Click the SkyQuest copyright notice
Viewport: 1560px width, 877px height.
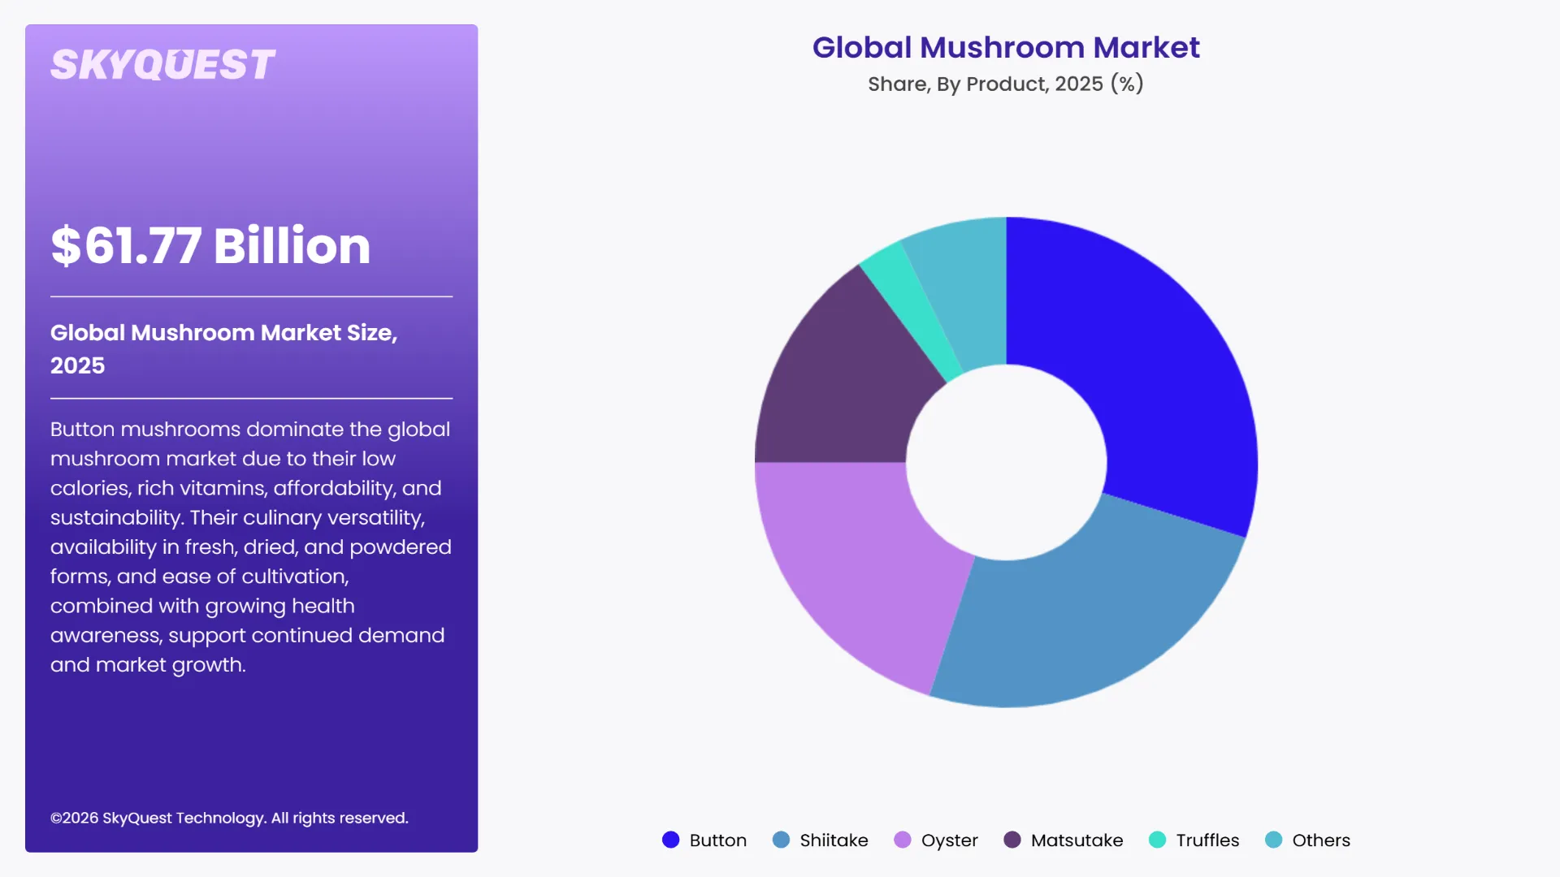[x=230, y=818]
